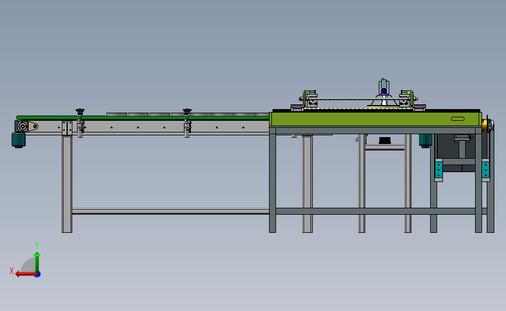Select the gray conveyor side frame rail
506x311 pixels.
point(148,127)
